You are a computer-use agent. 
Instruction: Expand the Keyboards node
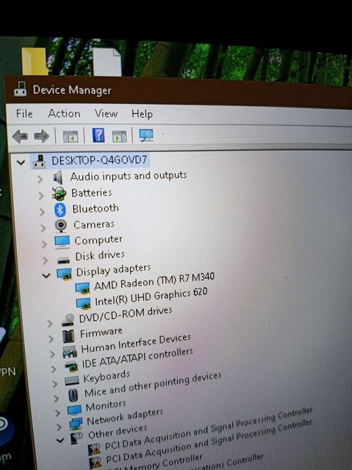pyautogui.click(x=55, y=383)
